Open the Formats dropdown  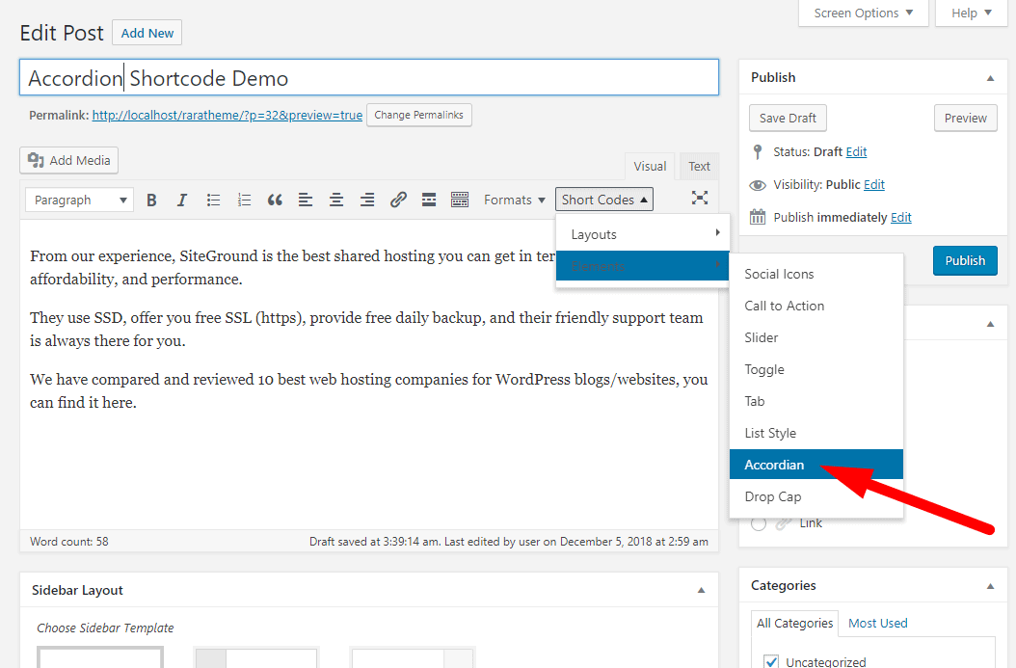515,200
